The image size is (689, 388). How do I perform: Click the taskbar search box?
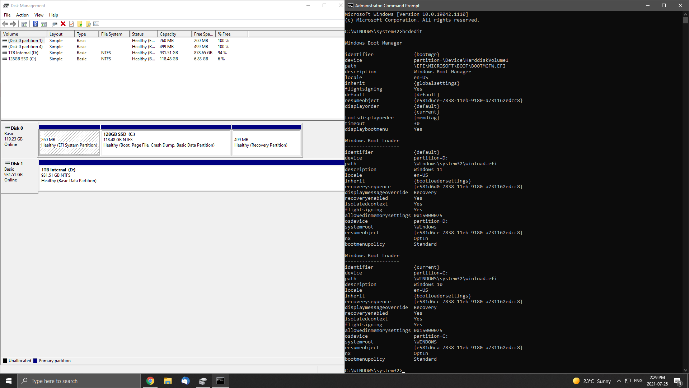(x=79, y=381)
